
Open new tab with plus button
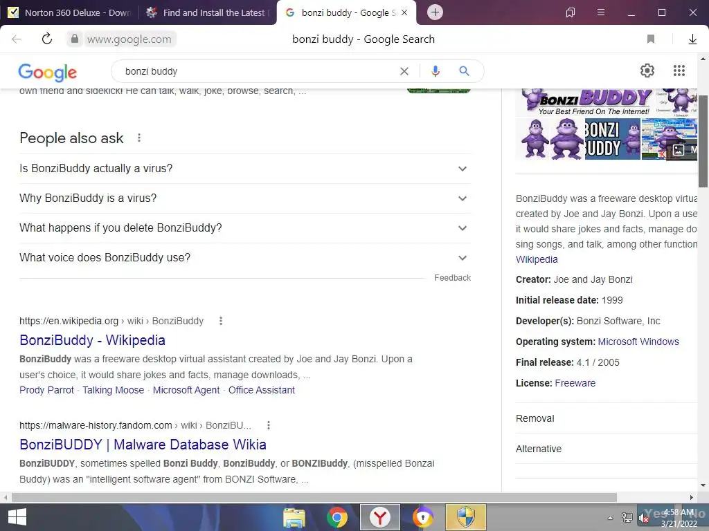(x=435, y=12)
